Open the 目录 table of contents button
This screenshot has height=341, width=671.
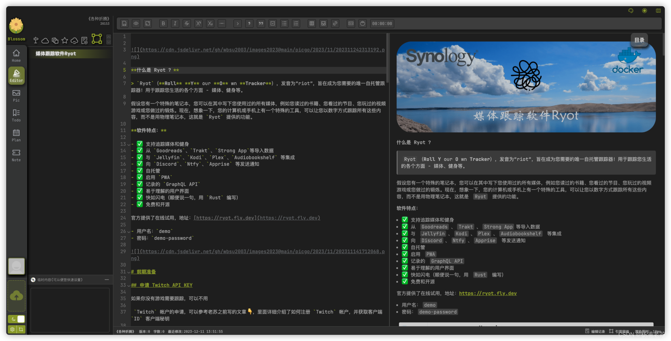pyautogui.click(x=639, y=40)
